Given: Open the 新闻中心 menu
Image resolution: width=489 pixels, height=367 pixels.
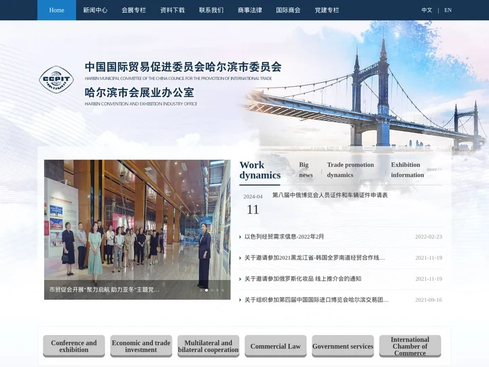Looking at the screenshot, I should pos(95,10).
